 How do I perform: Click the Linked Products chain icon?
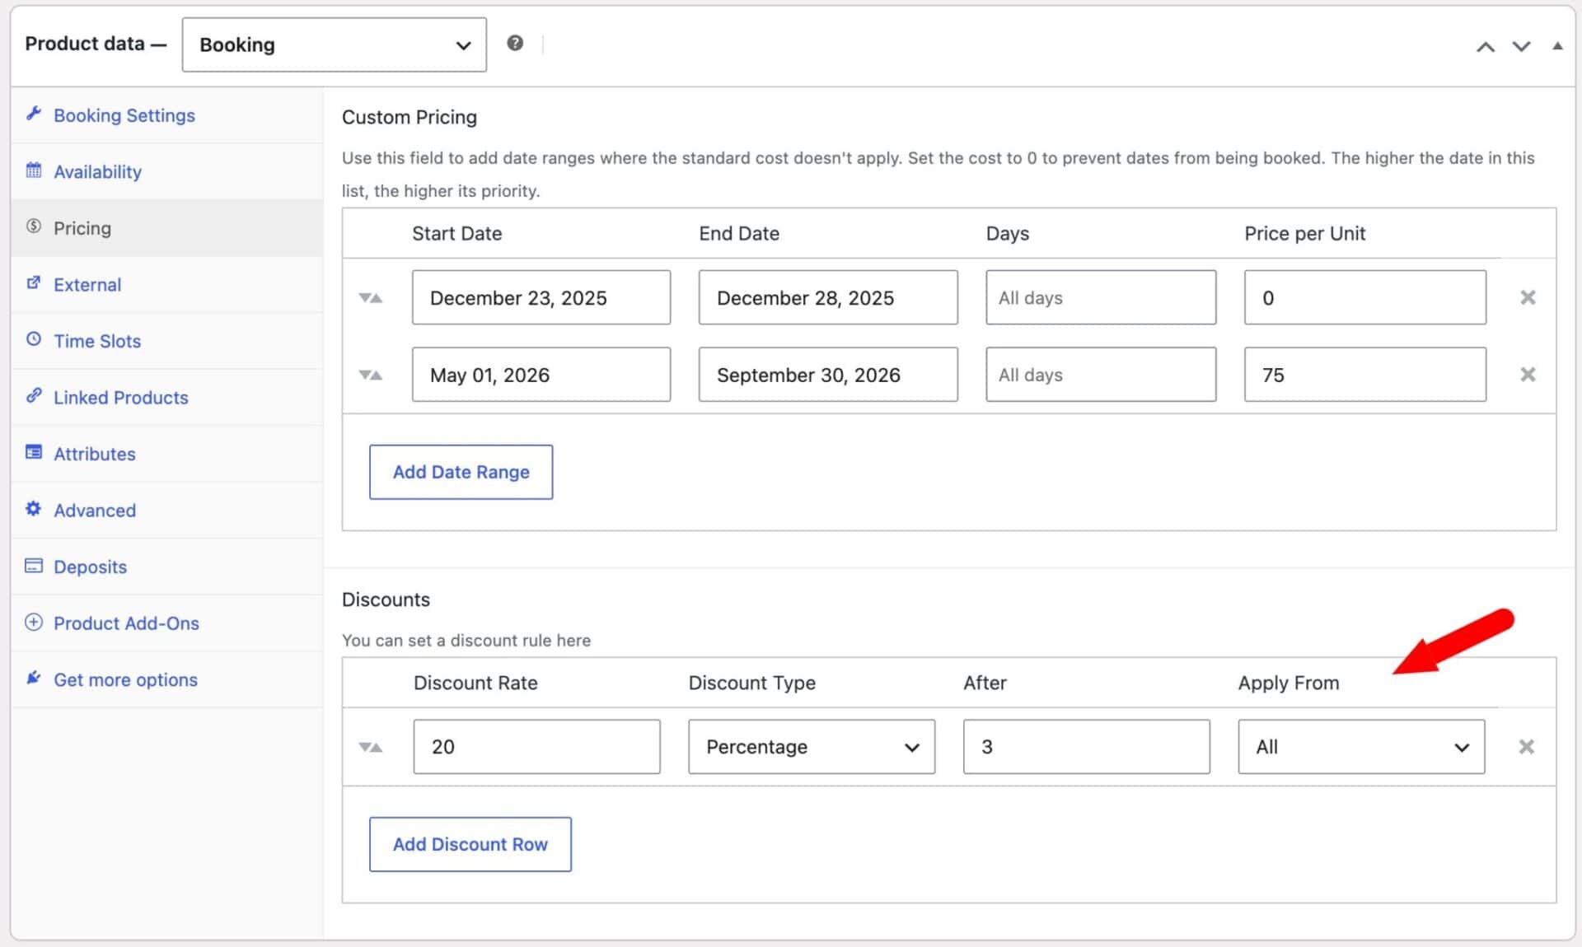34,396
